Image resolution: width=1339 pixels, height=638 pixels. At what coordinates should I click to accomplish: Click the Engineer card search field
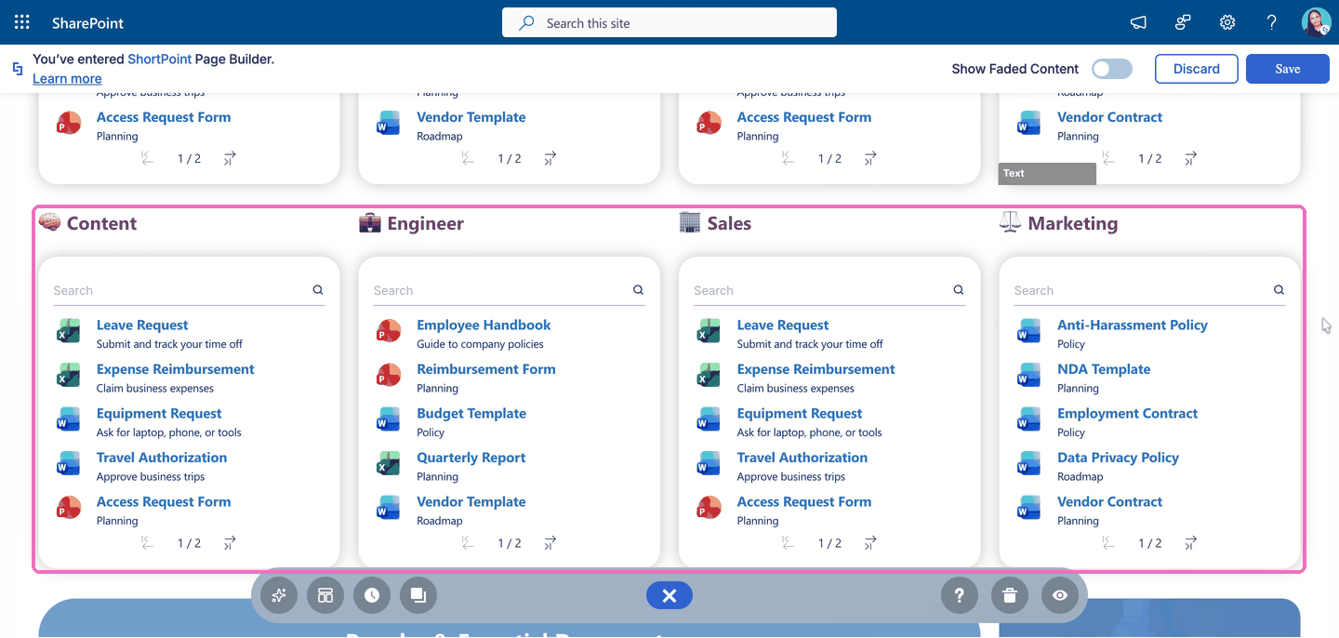509,290
